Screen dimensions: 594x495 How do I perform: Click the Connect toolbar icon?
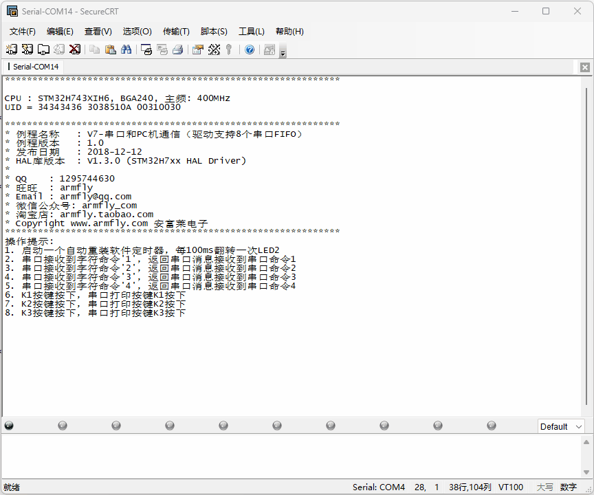click(x=12, y=49)
